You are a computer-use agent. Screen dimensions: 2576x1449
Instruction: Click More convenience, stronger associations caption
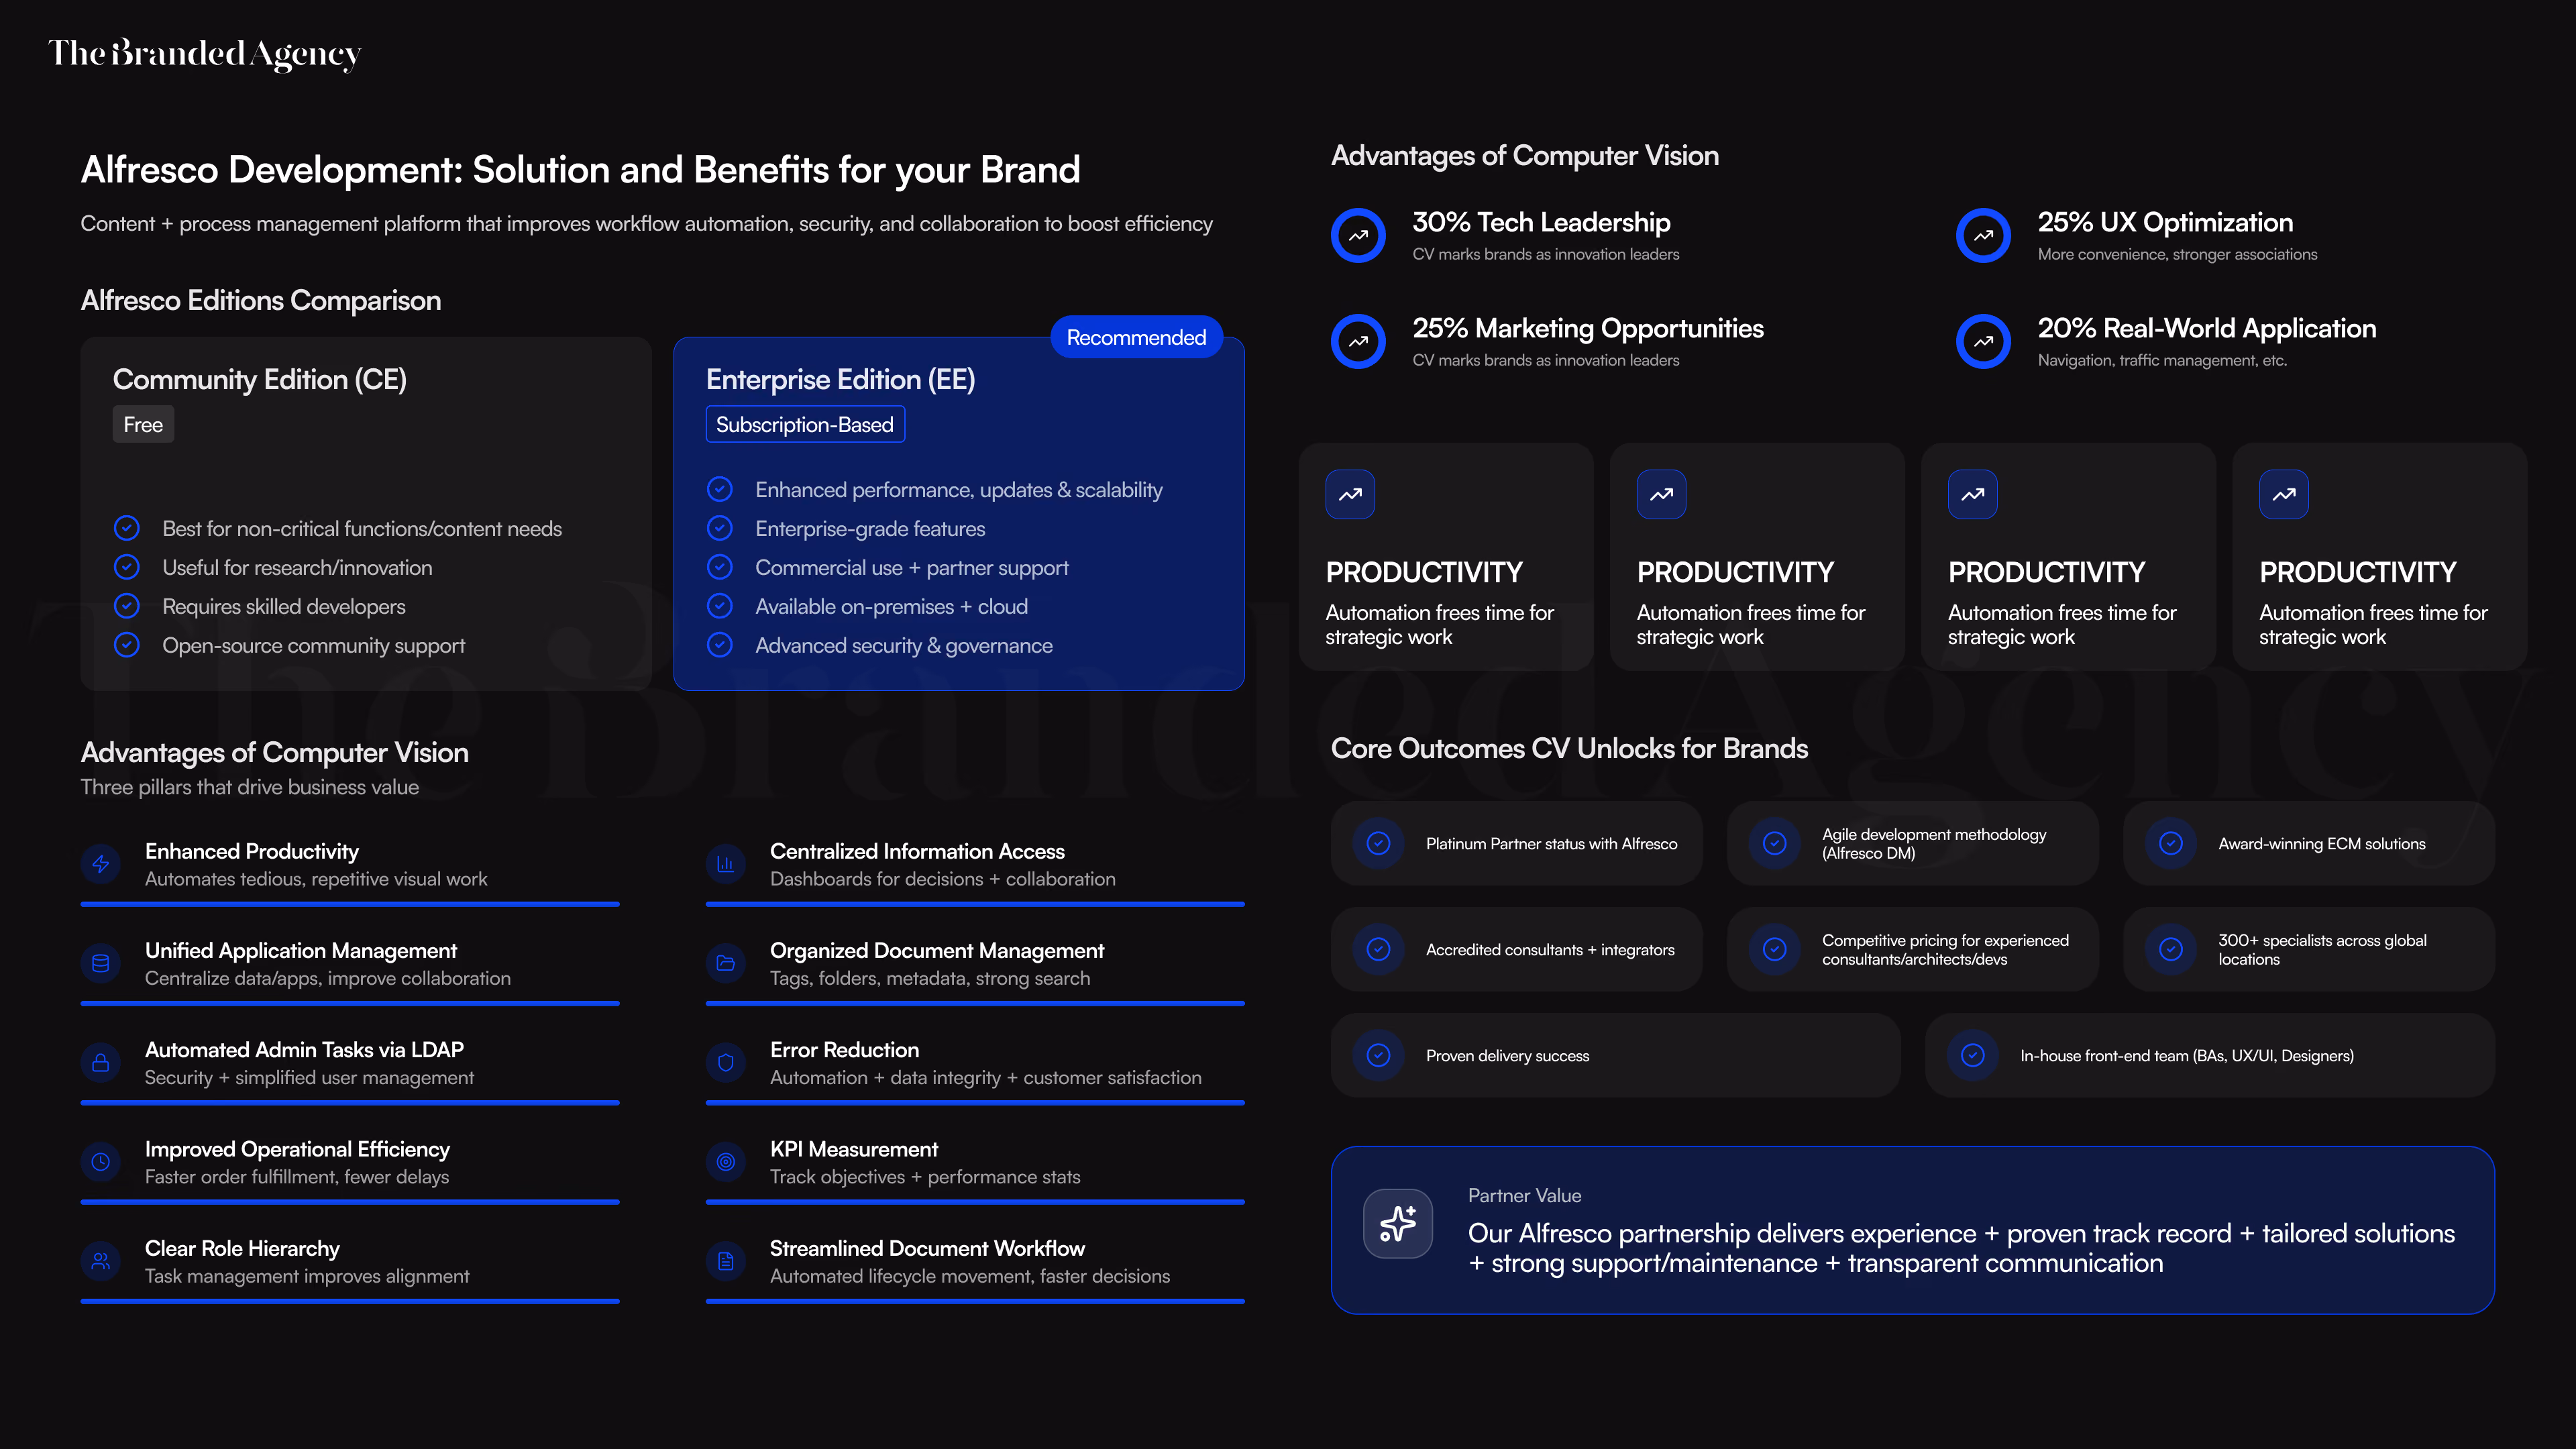[x=2177, y=255]
